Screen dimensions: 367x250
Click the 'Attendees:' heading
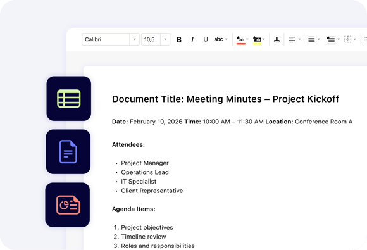tap(128, 145)
